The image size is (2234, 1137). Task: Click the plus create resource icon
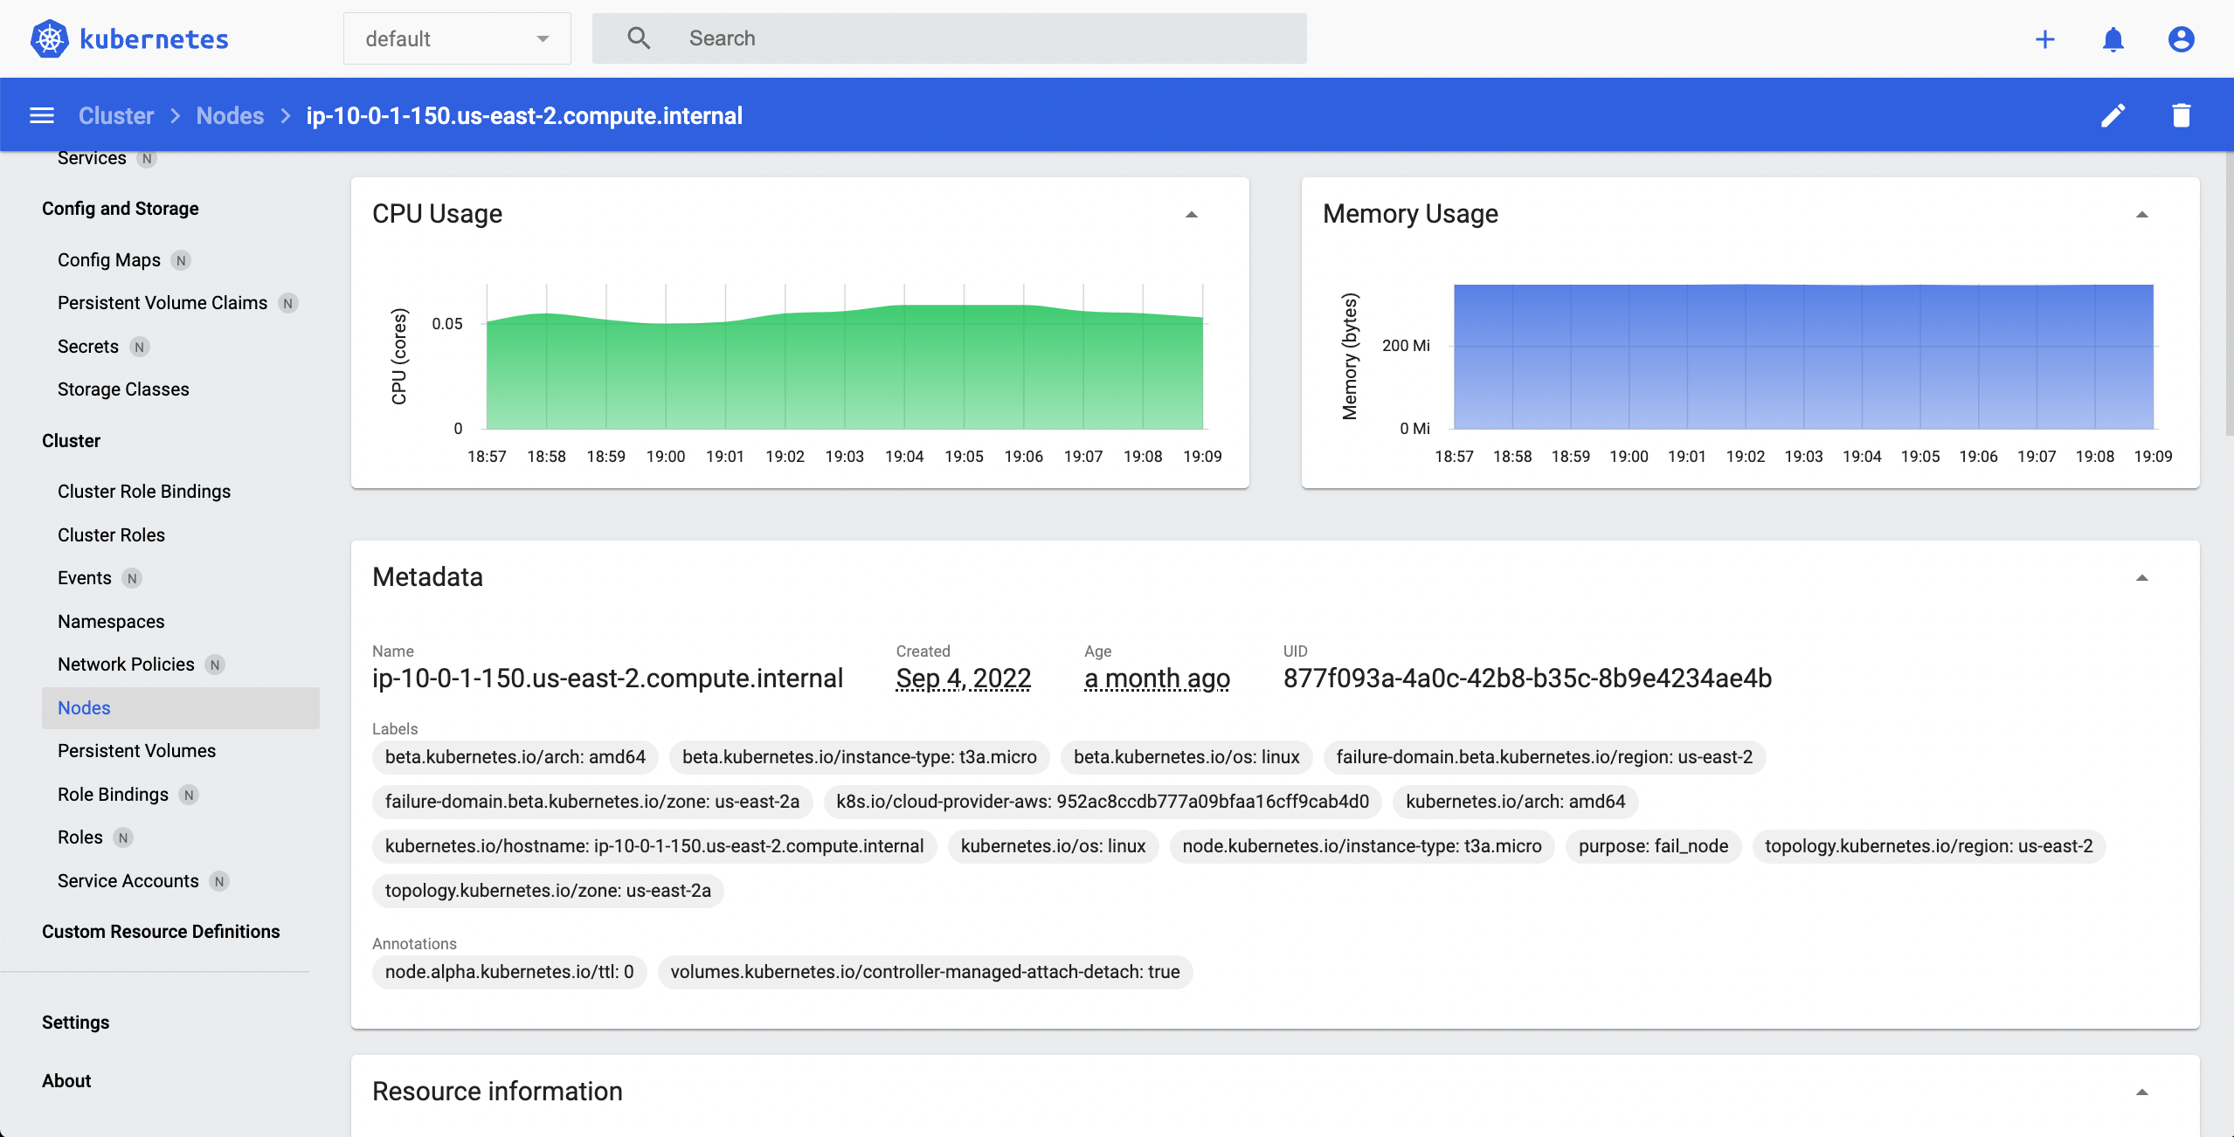(x=2044, y=39)
